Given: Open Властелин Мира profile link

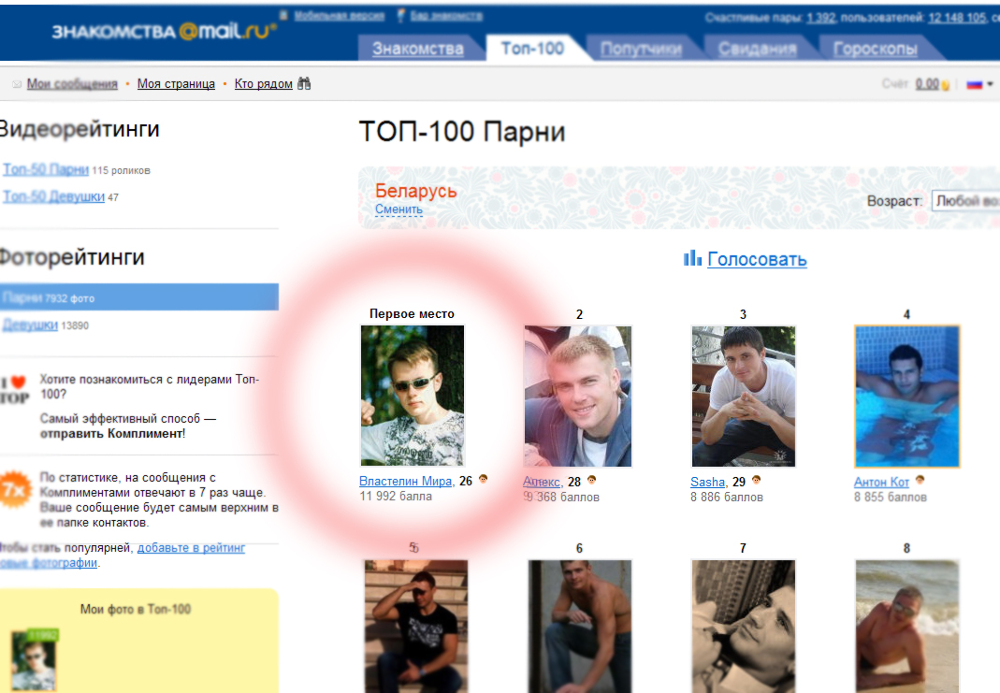Looking at the screenshot, I should tap(406, 481).
